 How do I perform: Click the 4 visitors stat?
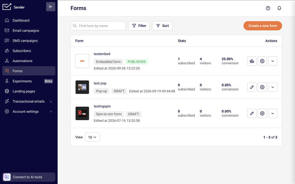coord(205,61)
